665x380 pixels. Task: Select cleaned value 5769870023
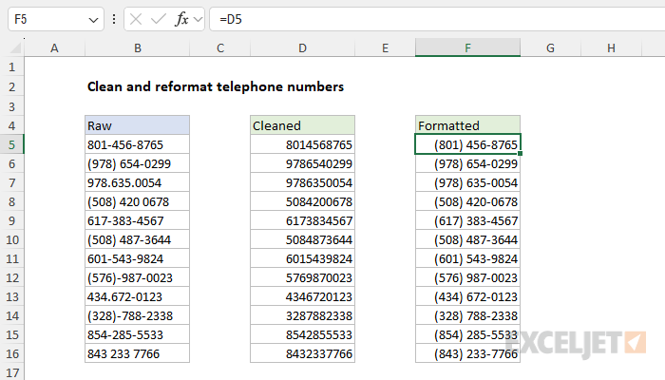pyautogui.click(x=302, y=277)
